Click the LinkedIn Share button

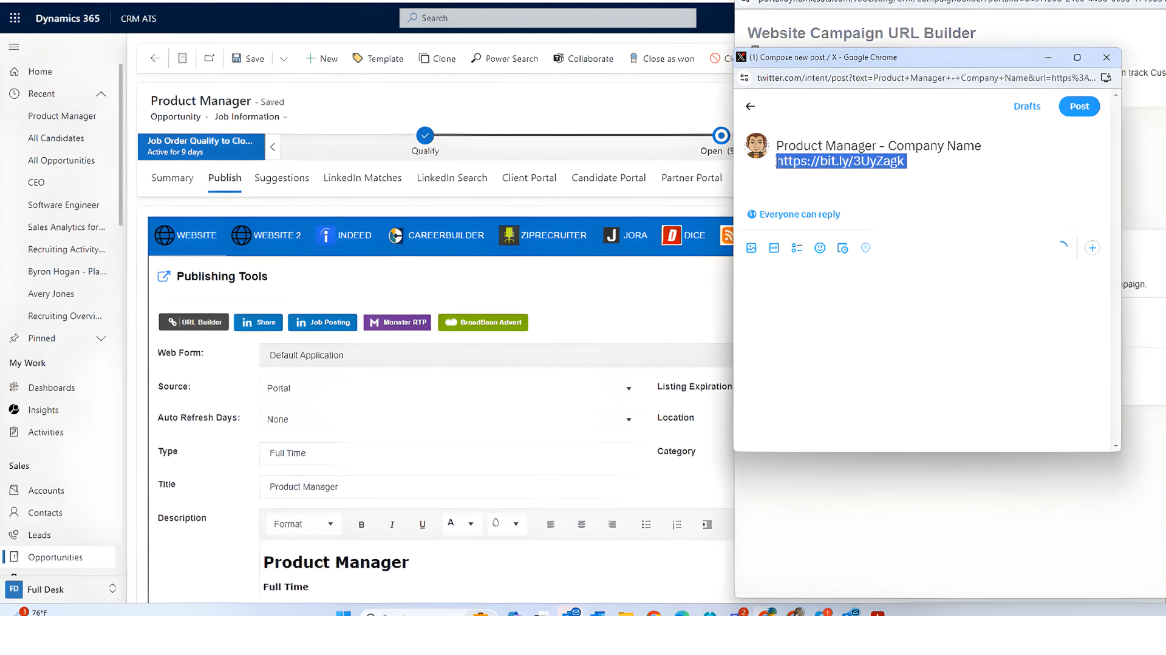258,323
